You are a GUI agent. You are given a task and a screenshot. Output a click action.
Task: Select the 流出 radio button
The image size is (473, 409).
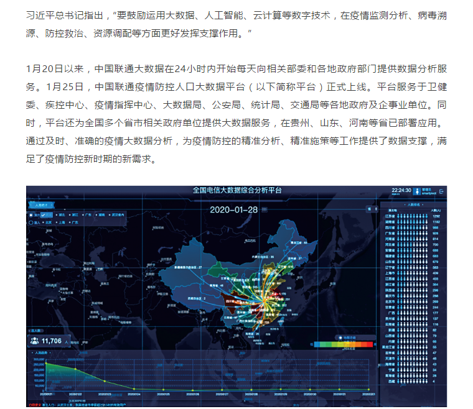(x=30, y=215)
